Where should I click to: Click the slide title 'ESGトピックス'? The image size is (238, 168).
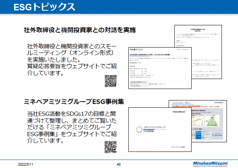(44, 7)
